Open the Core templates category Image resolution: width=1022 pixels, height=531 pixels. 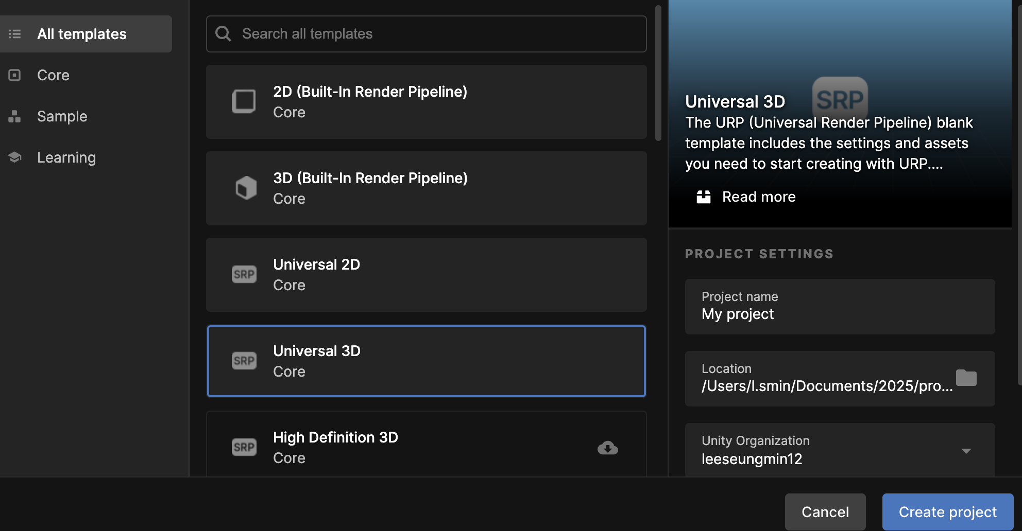53,75
